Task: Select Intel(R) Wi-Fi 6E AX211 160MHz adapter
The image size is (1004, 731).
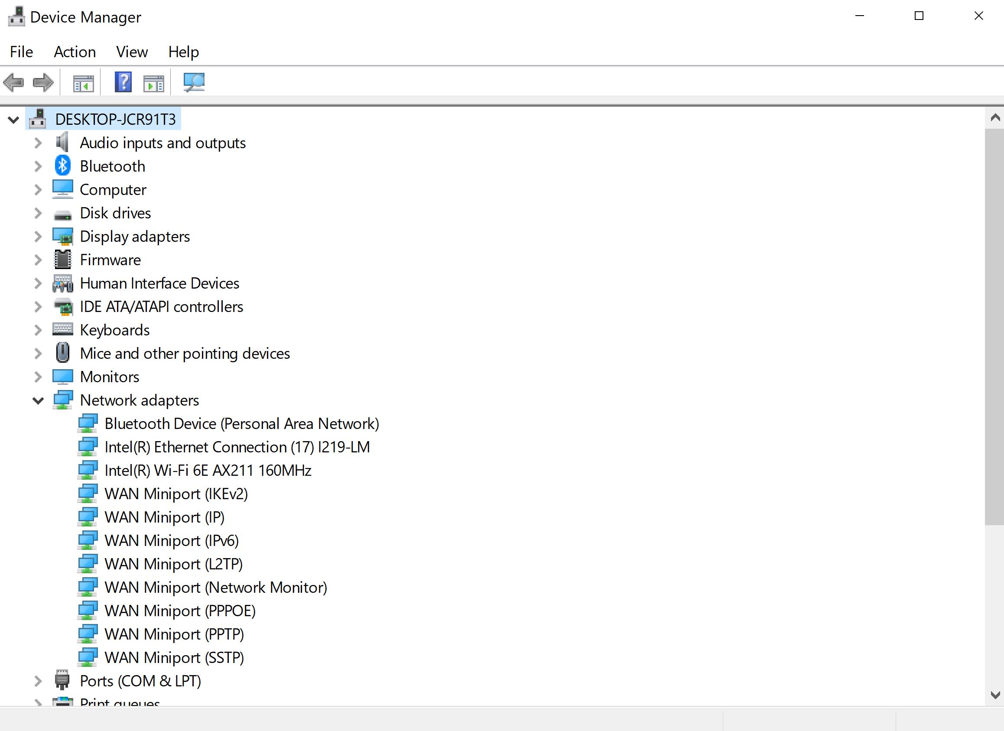Action: pos(208,471)
